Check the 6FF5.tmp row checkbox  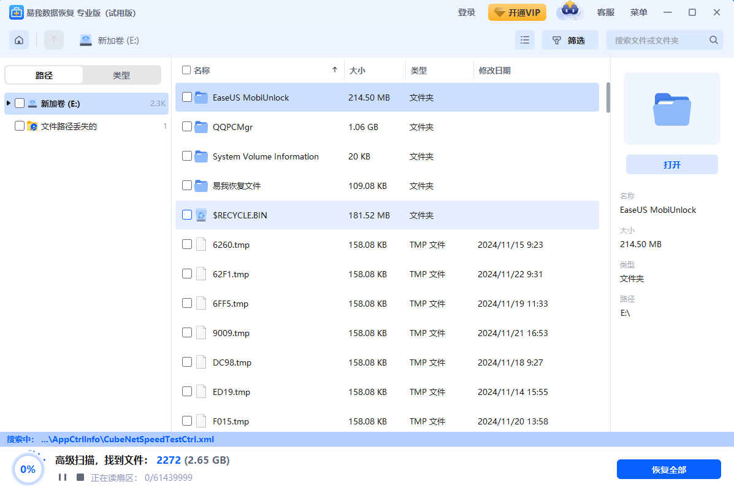187,304
